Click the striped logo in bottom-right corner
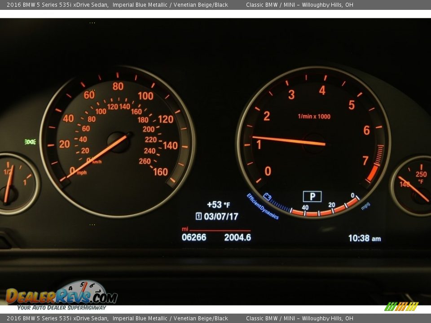Image resolution: width=431 pixels, height=323 pixels. click(x=401, y=306)
